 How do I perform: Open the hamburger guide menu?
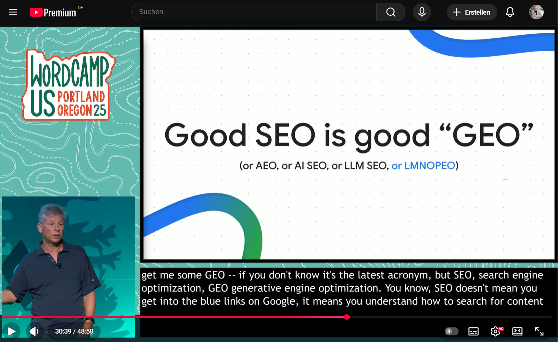coord(13,12)
